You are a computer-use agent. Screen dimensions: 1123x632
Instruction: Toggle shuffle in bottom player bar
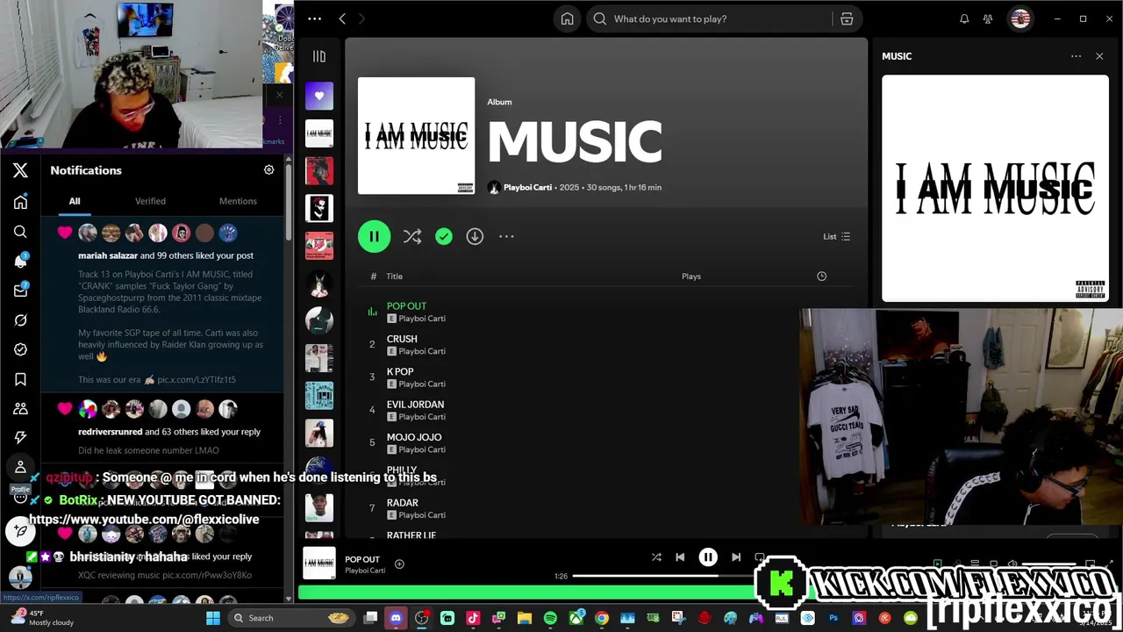pos(656,557)
